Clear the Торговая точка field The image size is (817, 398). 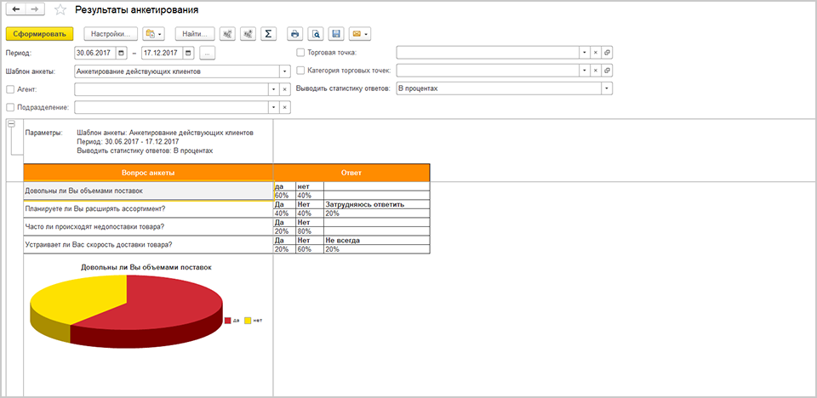[x=596, y=53]
